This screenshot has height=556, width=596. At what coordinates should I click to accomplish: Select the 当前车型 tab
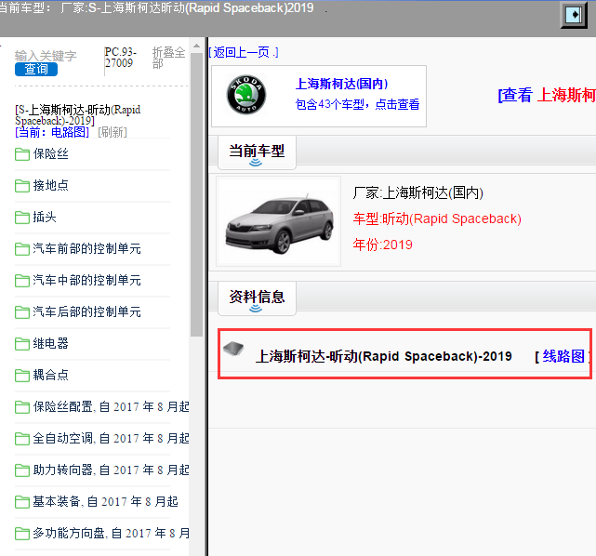(x=257, y=152)
